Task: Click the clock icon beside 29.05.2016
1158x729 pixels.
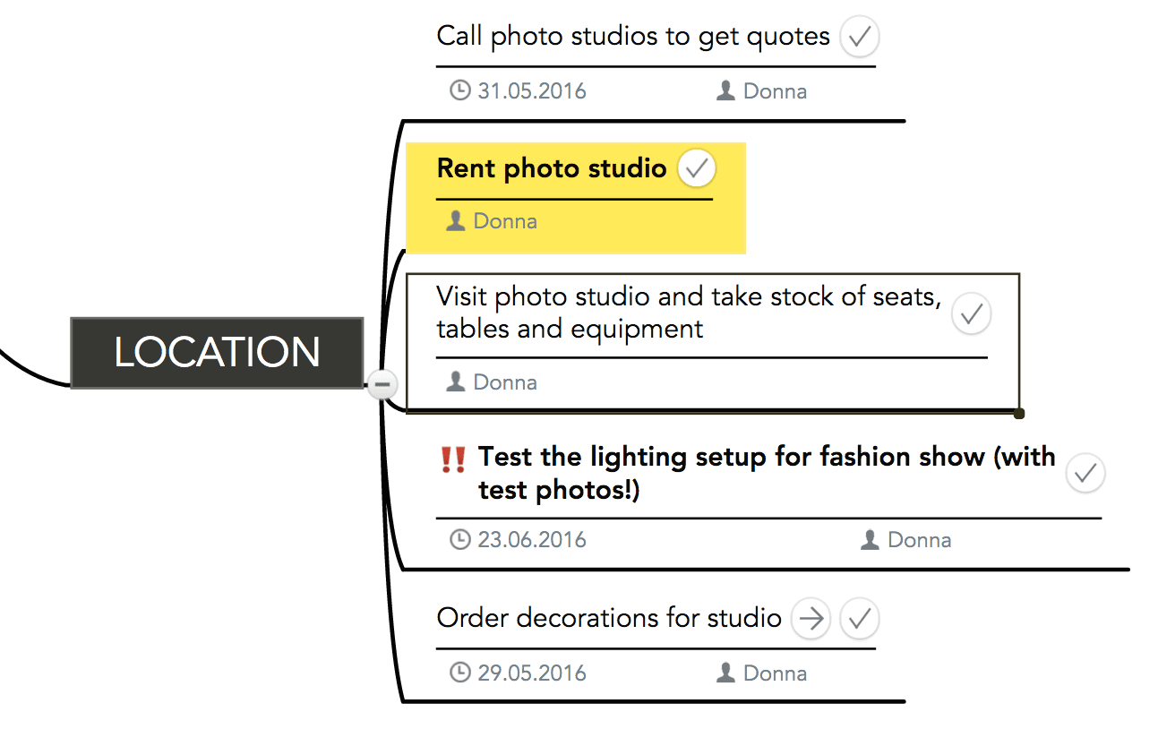Action: point(459,673)
